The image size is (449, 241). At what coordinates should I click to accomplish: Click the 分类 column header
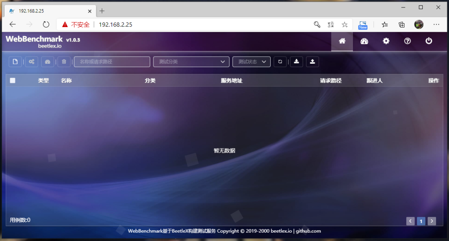tap(150, 80)
